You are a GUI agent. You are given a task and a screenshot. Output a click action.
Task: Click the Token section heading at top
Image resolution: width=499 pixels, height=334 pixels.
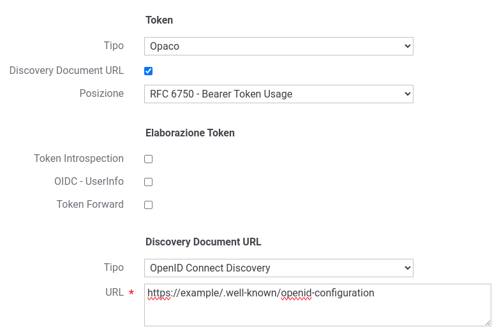(159, 20)
